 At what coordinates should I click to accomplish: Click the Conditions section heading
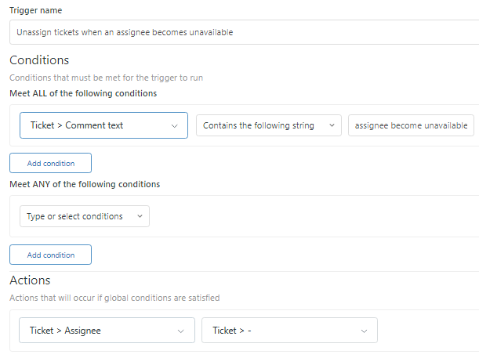39,60
